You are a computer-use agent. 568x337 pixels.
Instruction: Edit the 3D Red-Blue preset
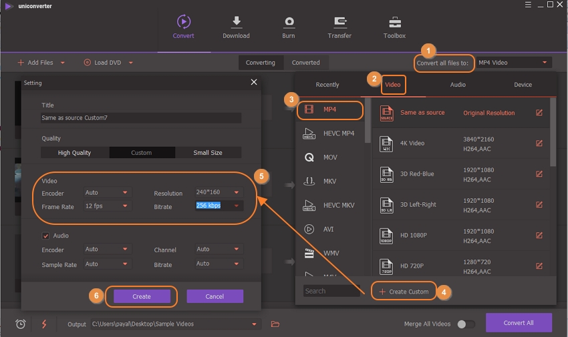(x=539, y=174)
